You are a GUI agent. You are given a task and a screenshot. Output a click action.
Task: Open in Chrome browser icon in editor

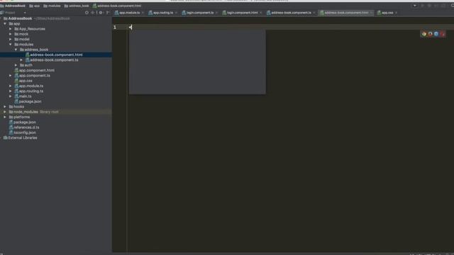click(424, 34)
